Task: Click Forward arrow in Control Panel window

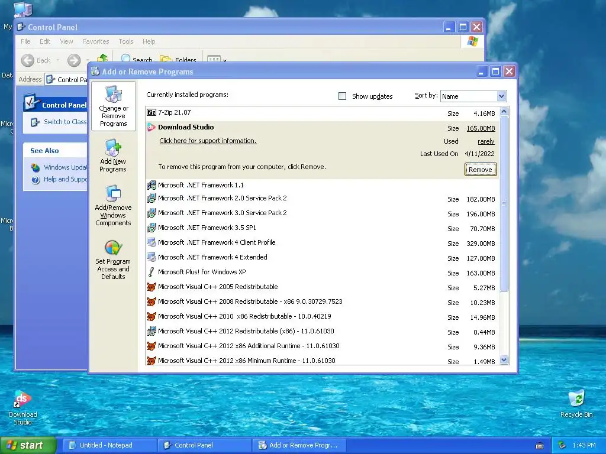Action: [74, 60]
